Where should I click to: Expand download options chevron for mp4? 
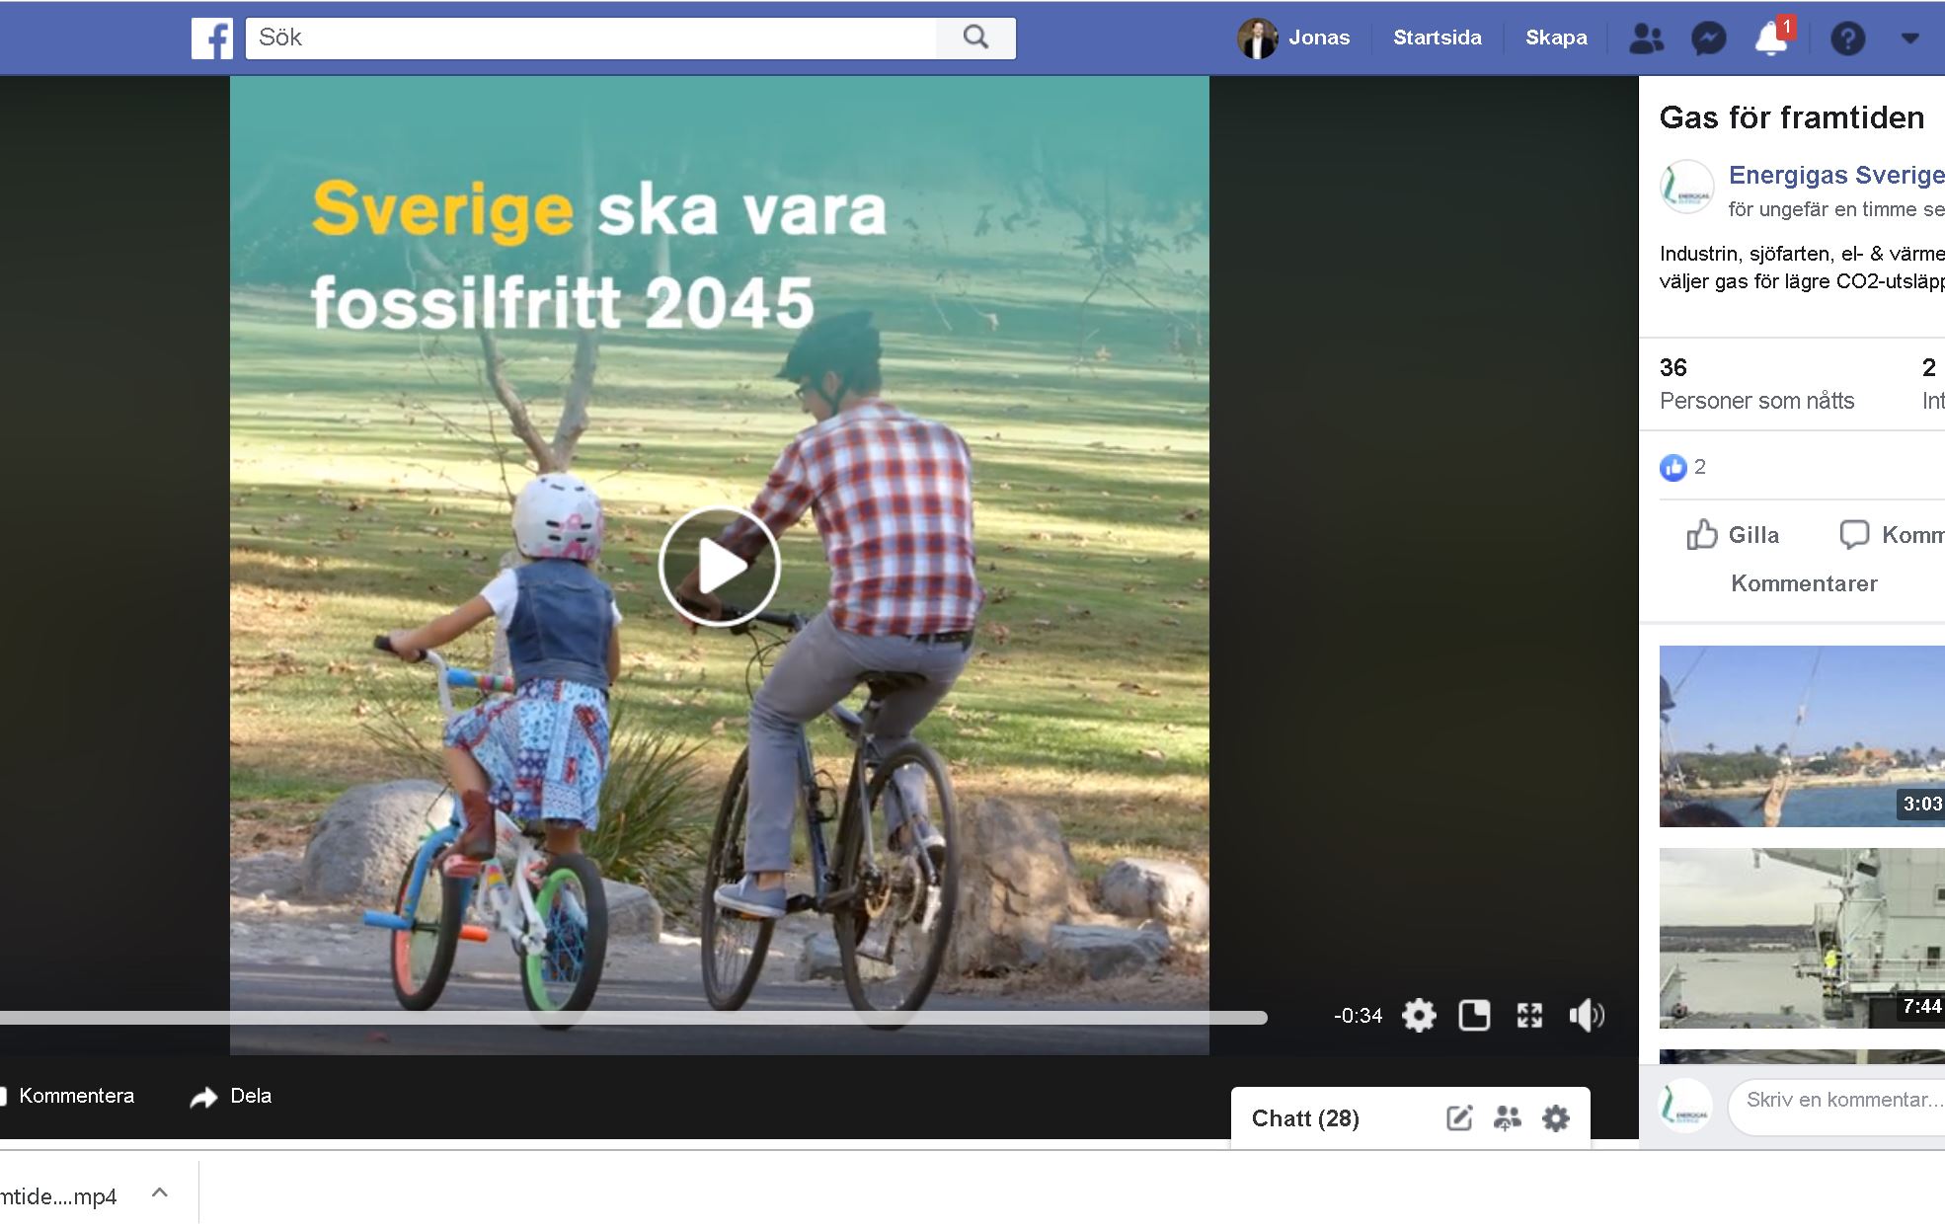160,1193
